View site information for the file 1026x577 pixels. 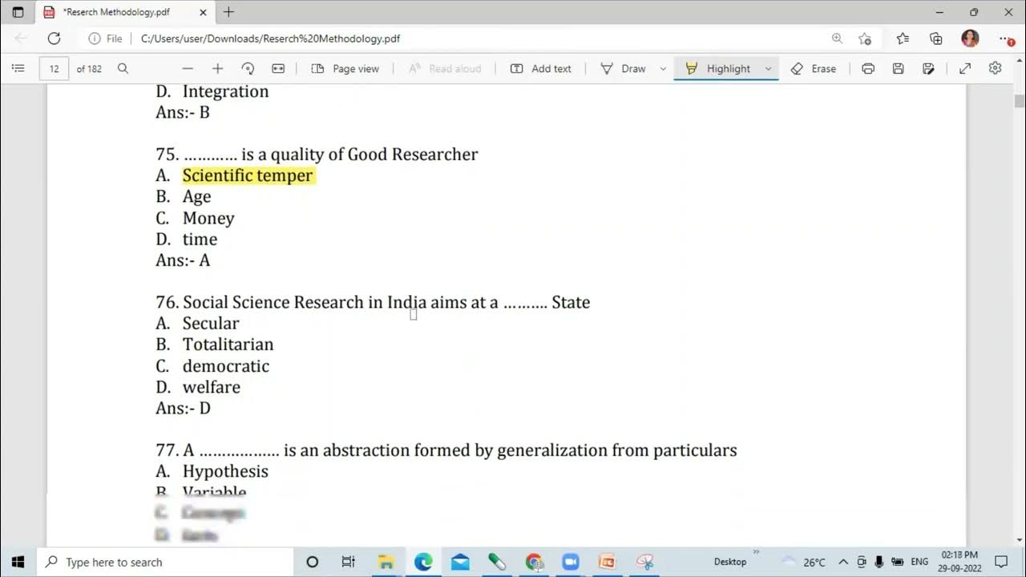(105, 38)
